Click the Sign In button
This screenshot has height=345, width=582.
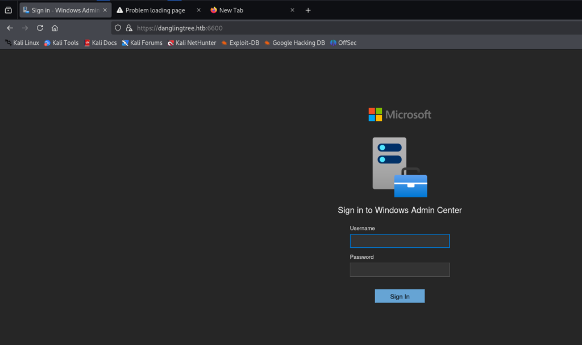click(400, 296)
